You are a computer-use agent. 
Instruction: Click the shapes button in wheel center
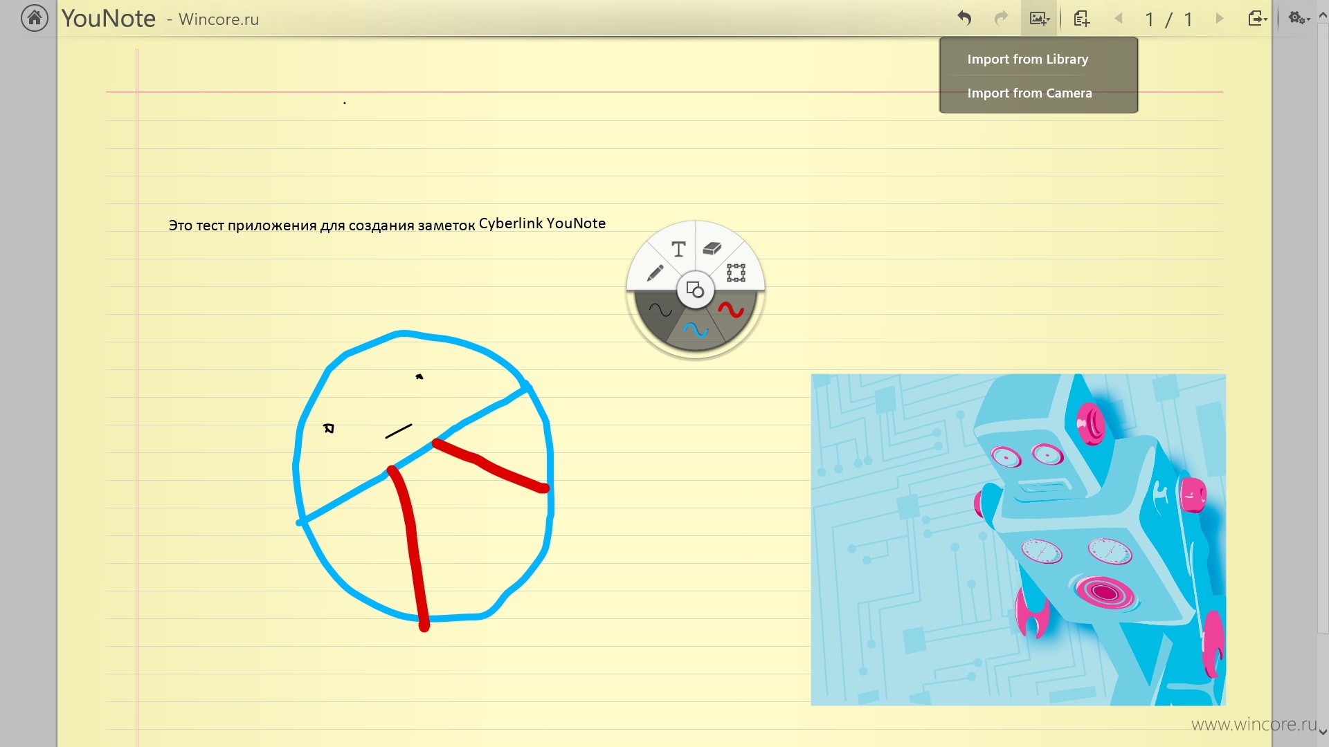[695, 290]
